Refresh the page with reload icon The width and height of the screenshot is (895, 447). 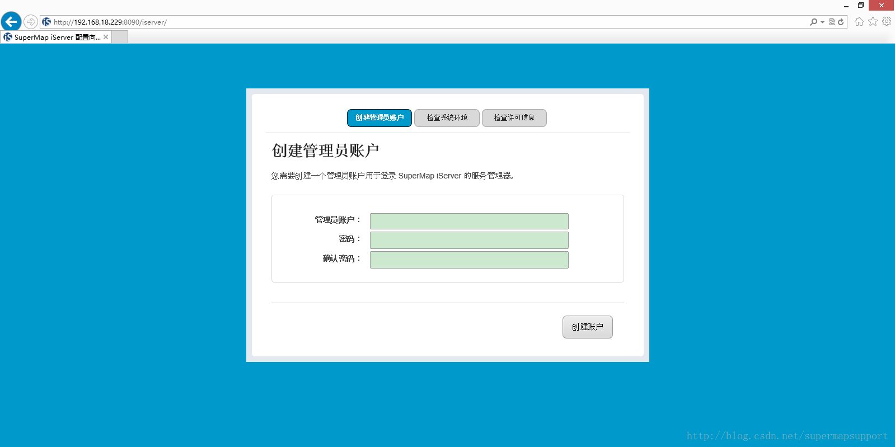click(841, 22)
